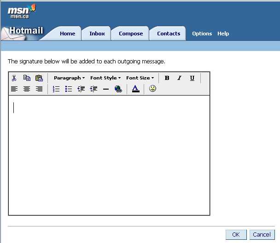Open the Contacts tab

tap(169, 34)
